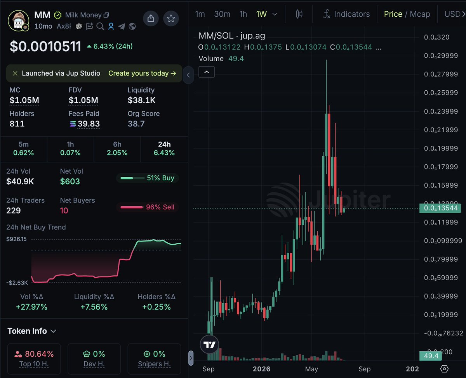Click the Ax8l contract address

[x=64, y=26]
